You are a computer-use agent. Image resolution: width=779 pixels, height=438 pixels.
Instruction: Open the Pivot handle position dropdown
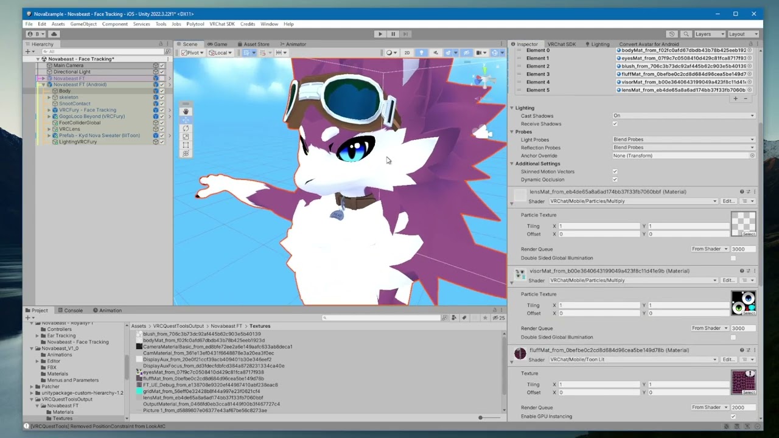click(x=193, y=53)
